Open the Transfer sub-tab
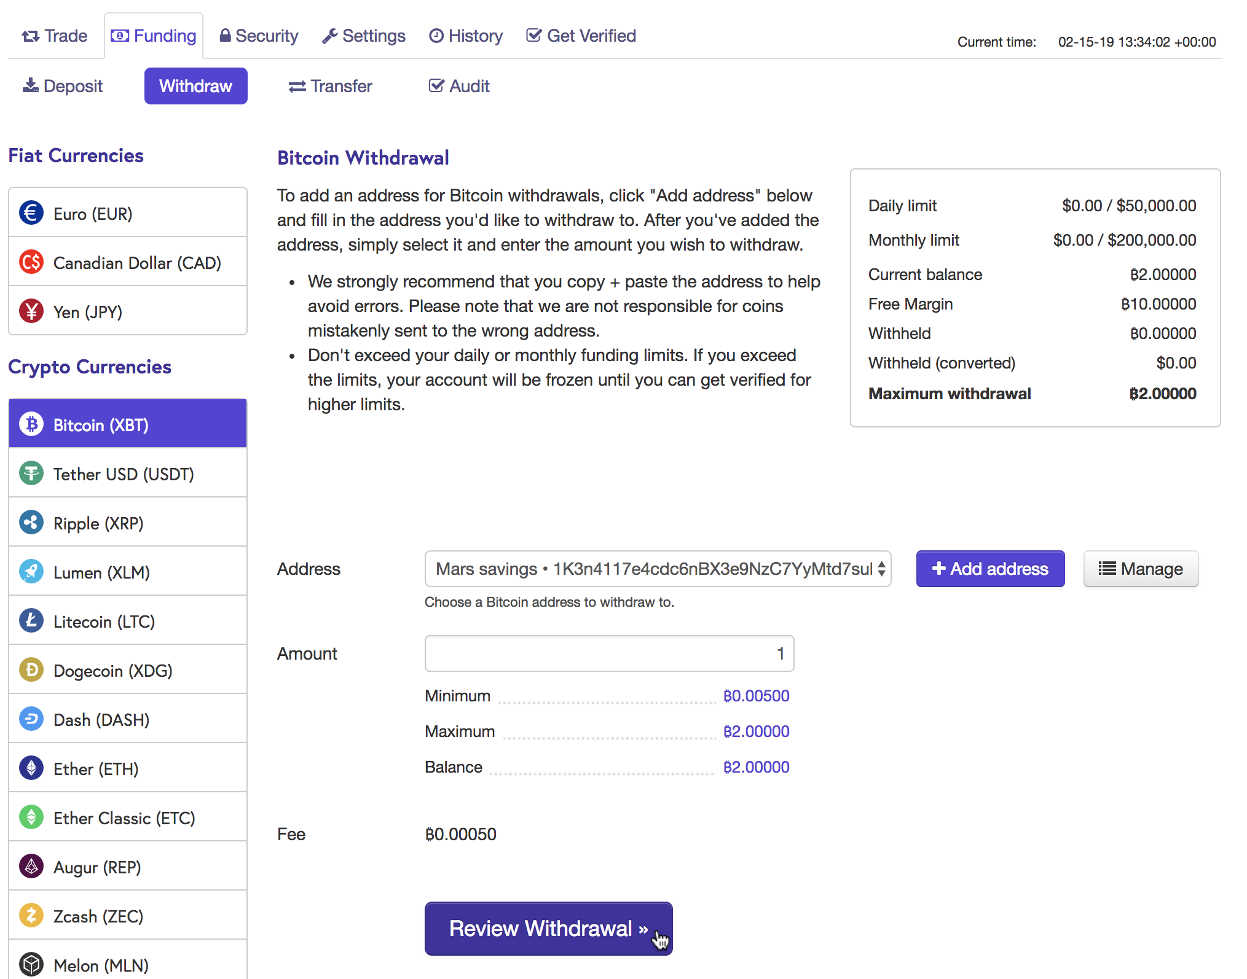Image resolution: width=1247 pixels, height=979 pixels. pyautogui.click(x=331, y=86)
